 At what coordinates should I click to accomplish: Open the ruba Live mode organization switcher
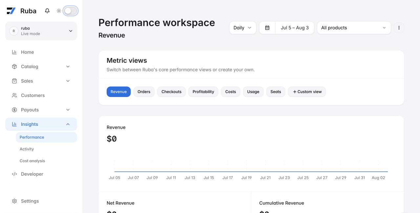[x=41, y=31]
